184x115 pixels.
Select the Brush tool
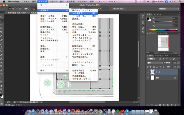[2, 44]
